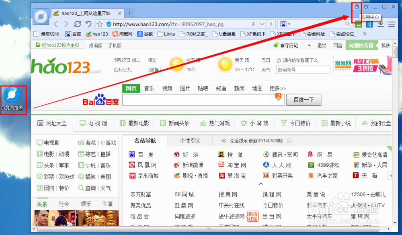402x235 pixels.
Task: Go forward with the forward arrow
Action: click(66, 24)
